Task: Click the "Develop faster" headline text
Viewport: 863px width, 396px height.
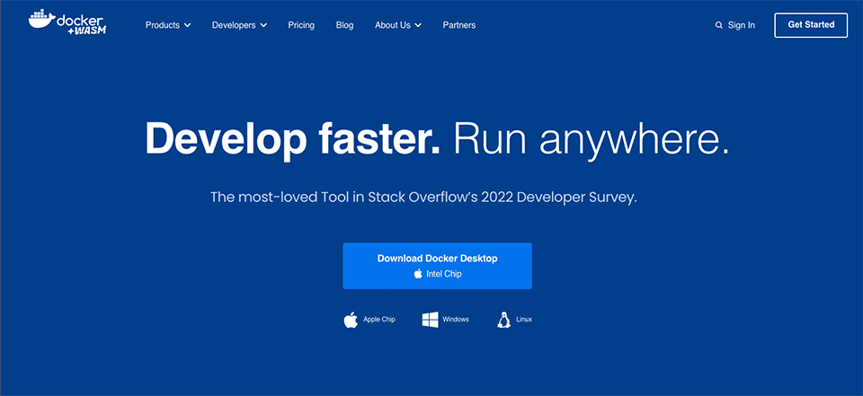Action: click(x=293, y=139)
